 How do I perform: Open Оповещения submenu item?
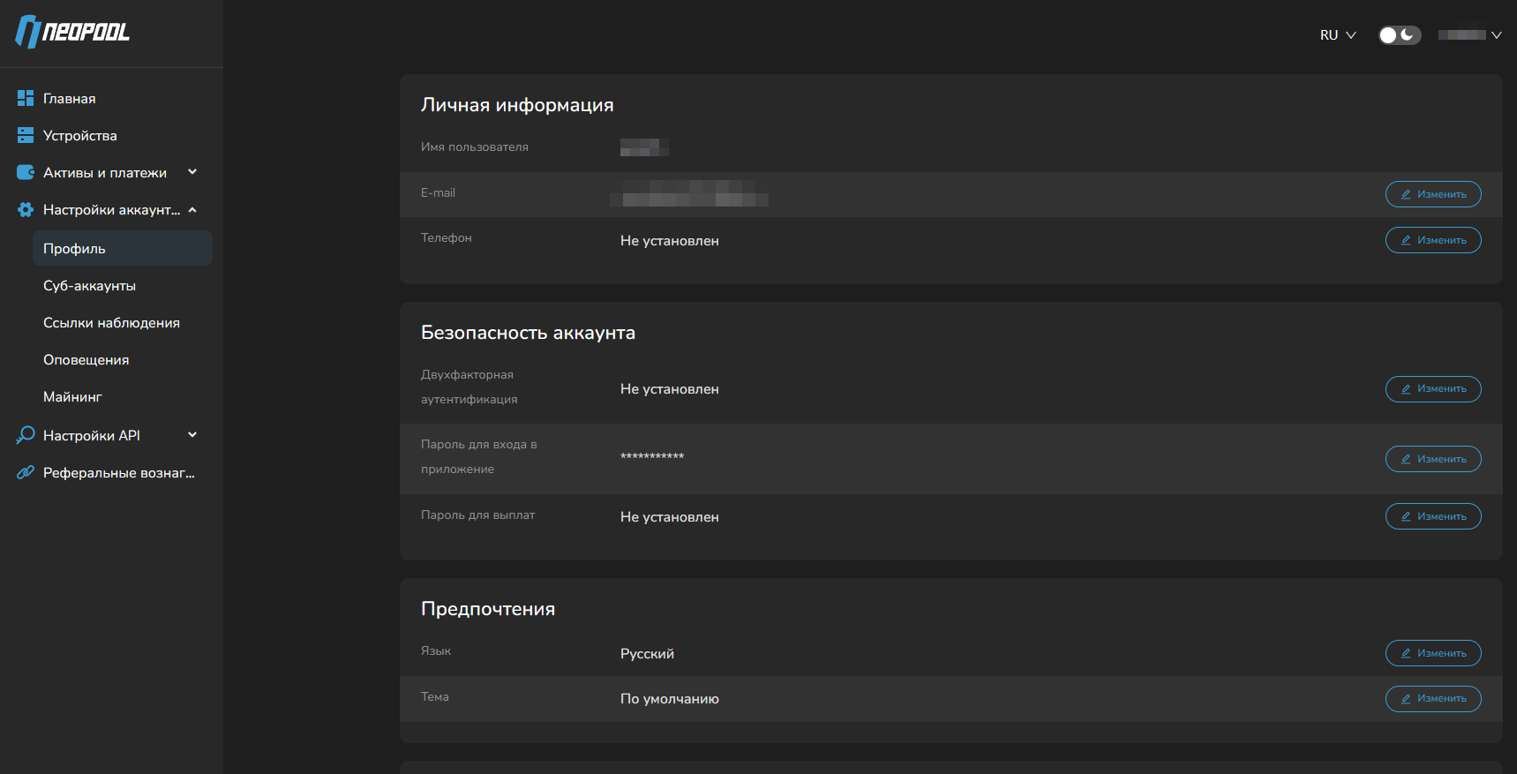pos(86,360)
